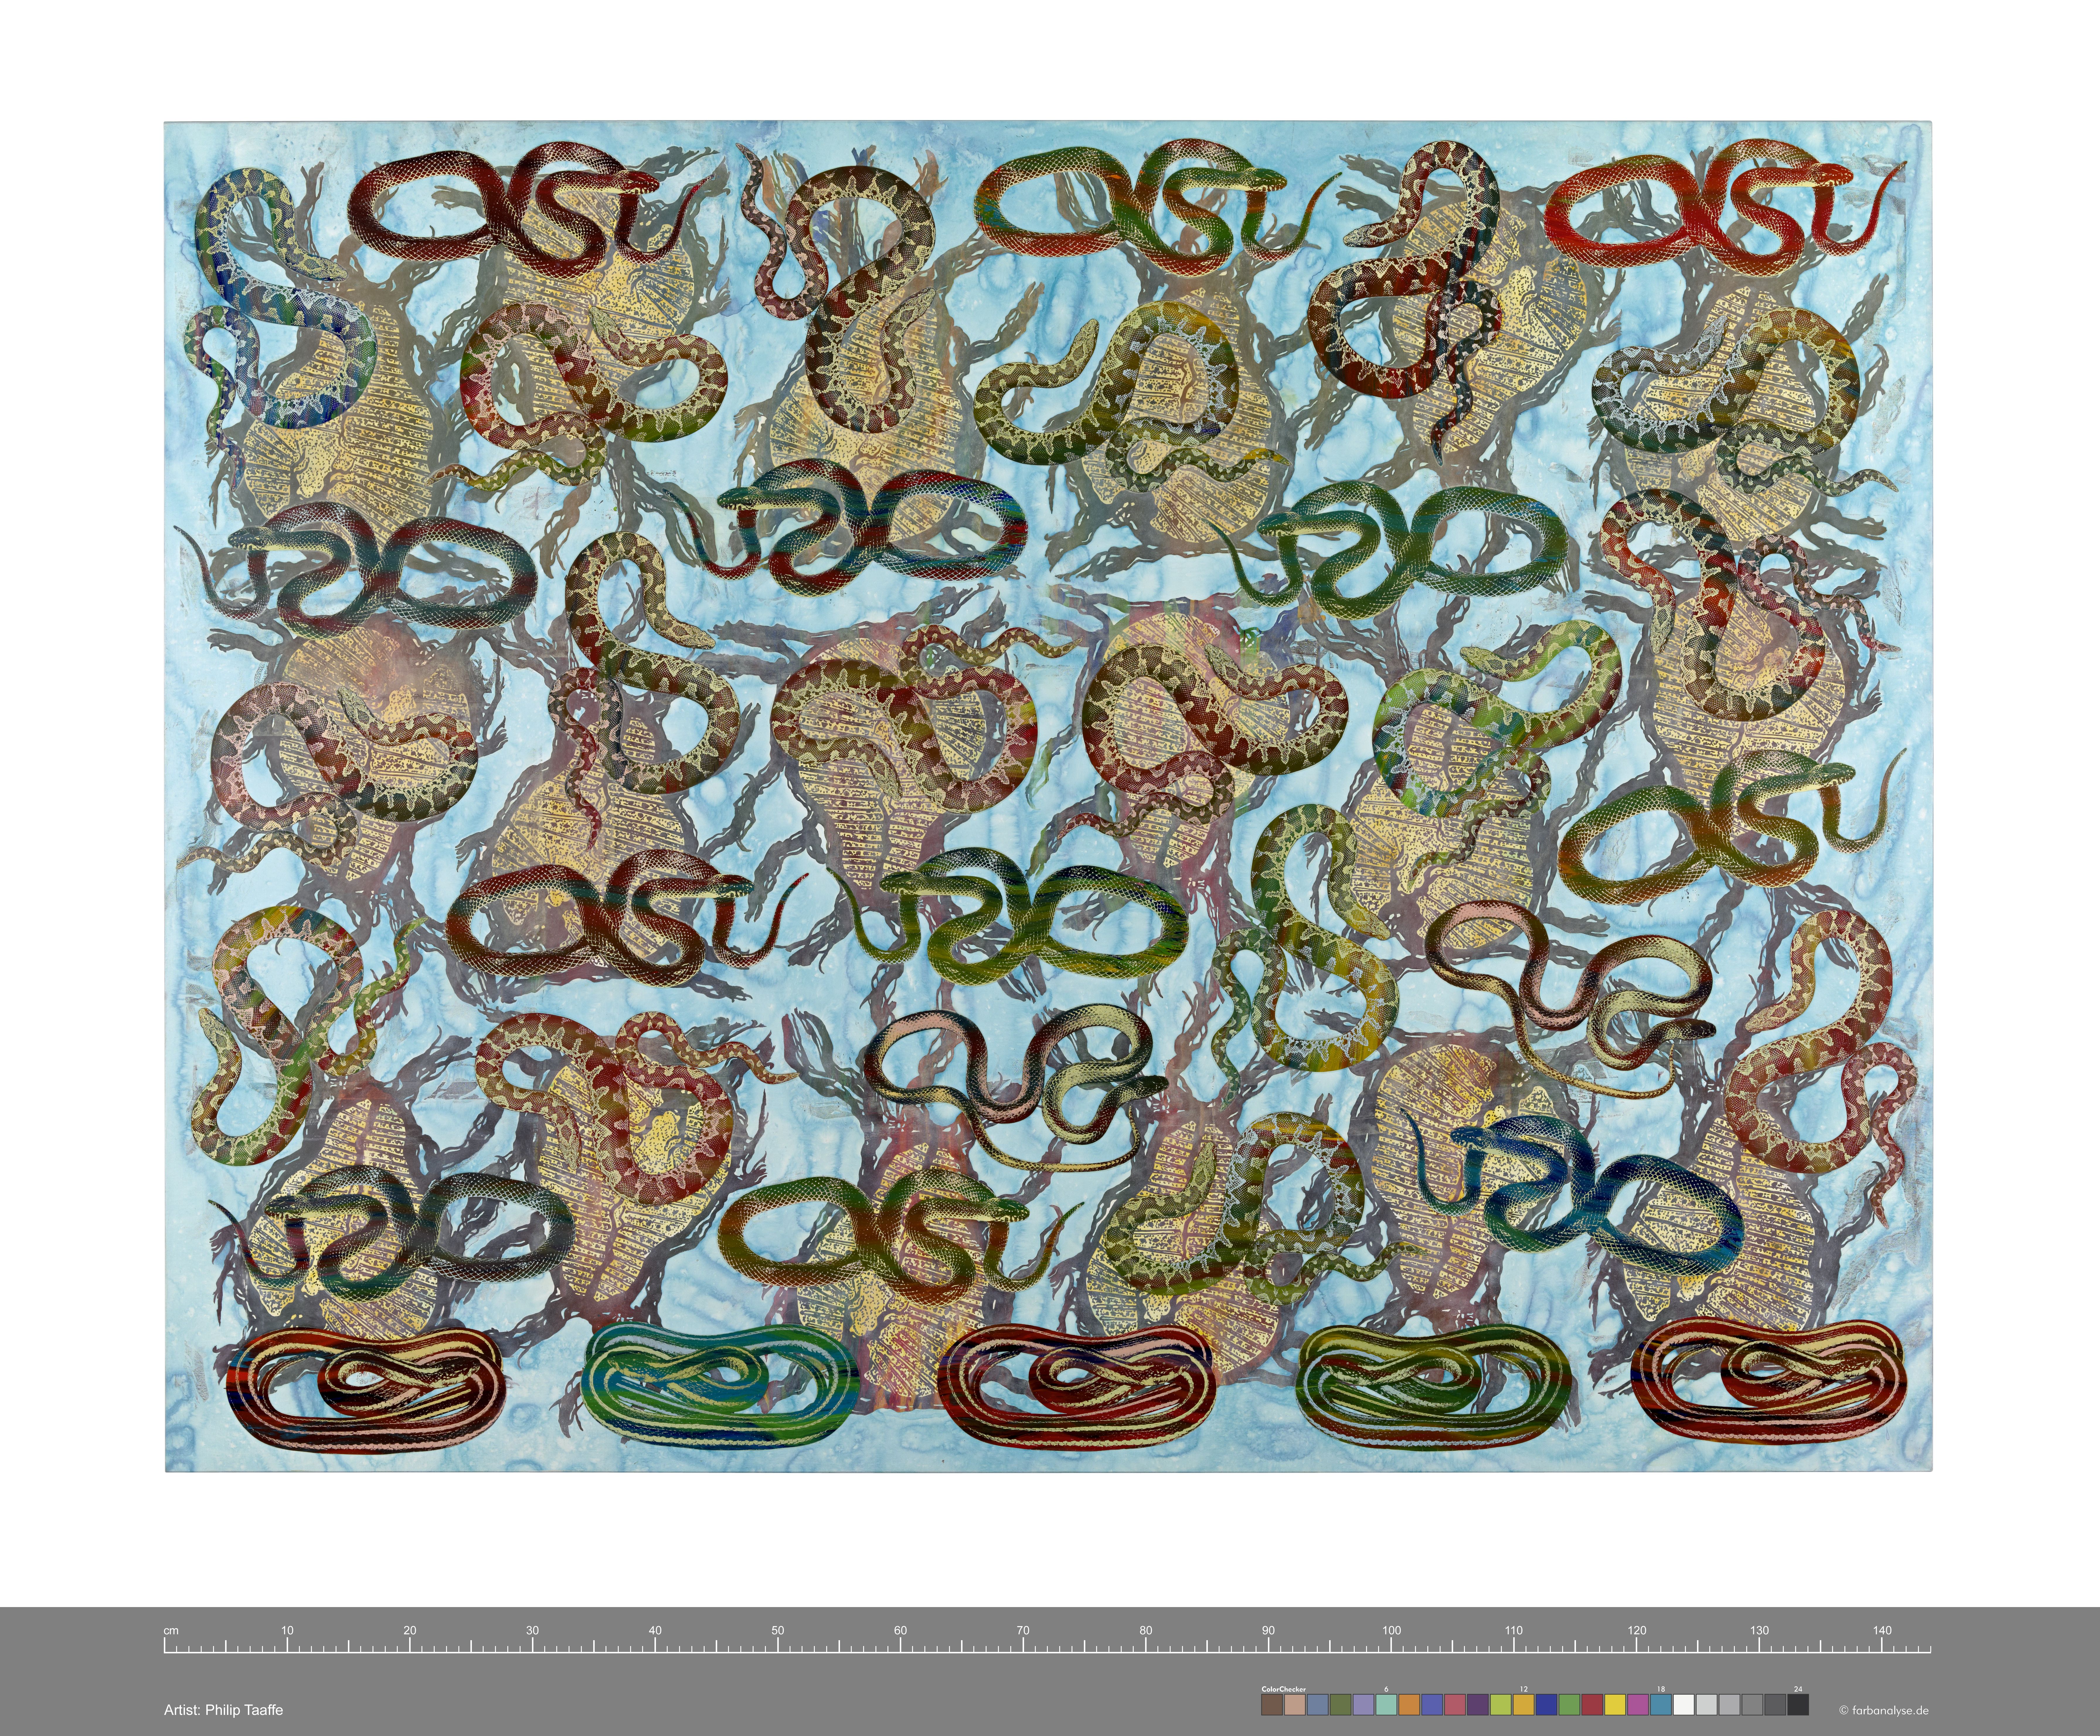2100x1736 pixels.
Task: Click the magenta color swatch
Action: tap(1638, 1705)
